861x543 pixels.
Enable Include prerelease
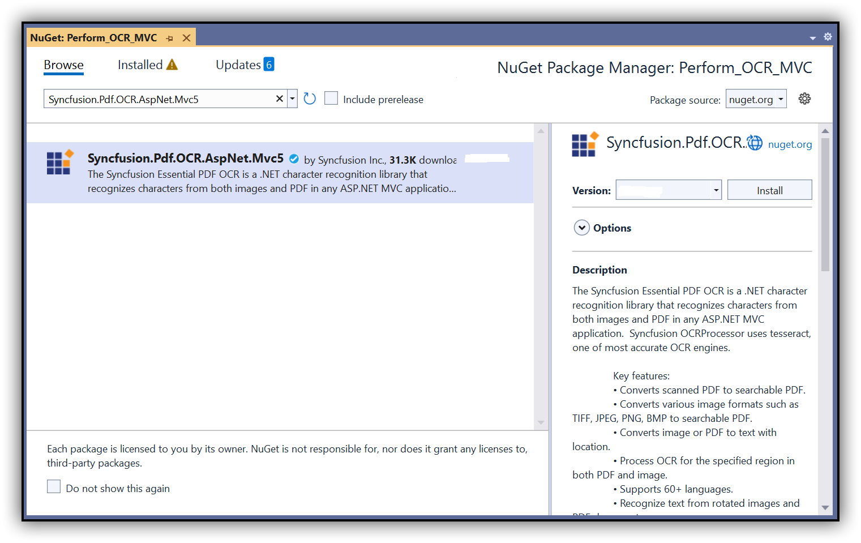331,97
